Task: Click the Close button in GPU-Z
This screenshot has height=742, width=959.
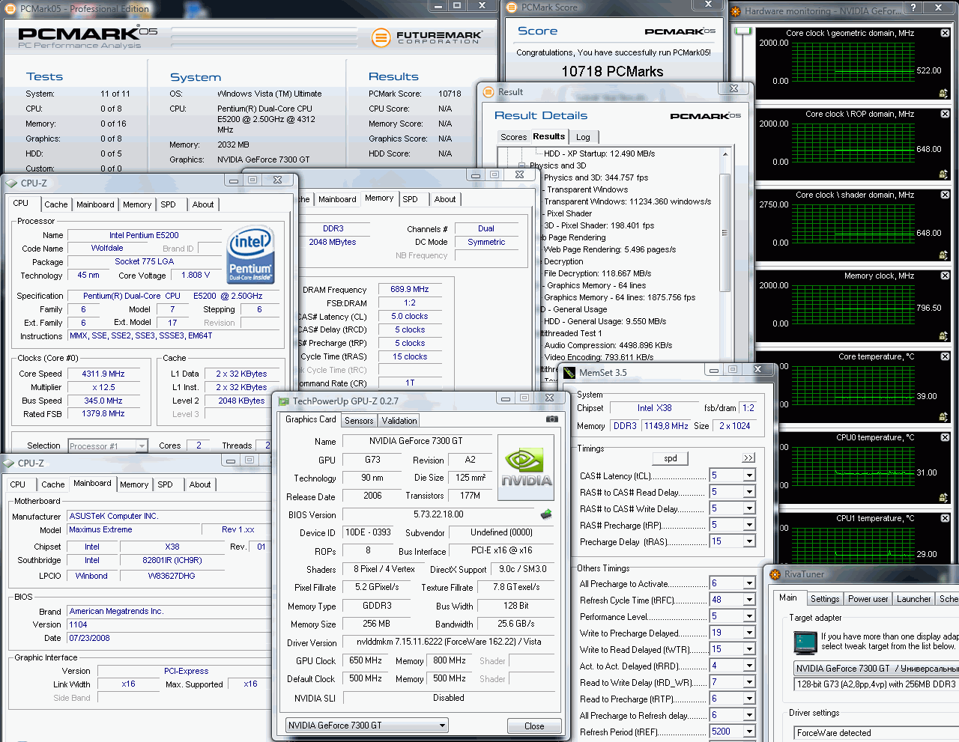Action: (534, 726)
